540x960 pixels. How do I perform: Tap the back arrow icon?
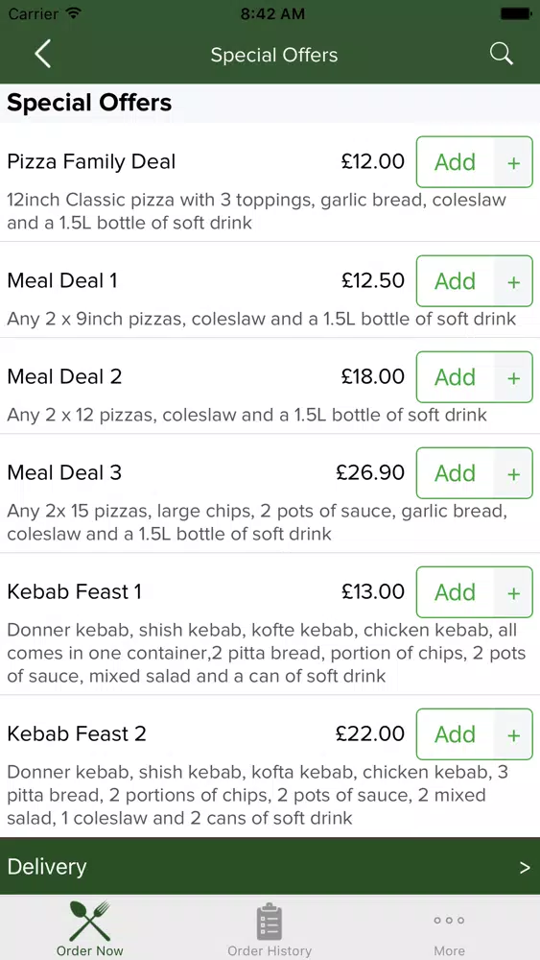point(42,54)
